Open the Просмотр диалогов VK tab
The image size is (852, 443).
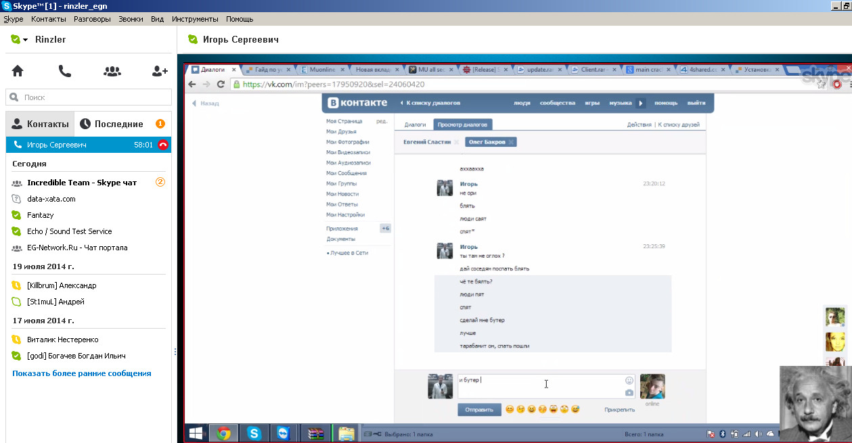(462, 124)
